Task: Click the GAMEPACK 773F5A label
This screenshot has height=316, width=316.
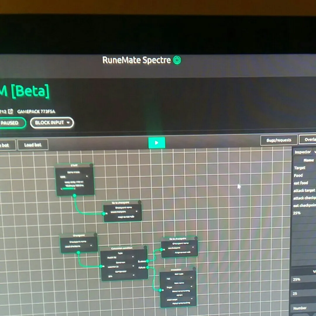Action: [36, 111]
